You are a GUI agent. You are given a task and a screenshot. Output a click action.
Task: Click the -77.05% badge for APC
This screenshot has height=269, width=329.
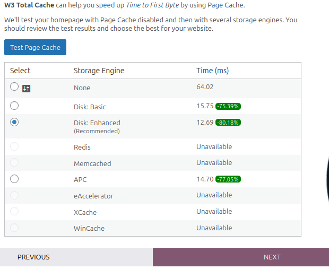coord(228,179)
